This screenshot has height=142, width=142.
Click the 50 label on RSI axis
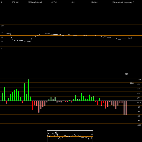2,37
